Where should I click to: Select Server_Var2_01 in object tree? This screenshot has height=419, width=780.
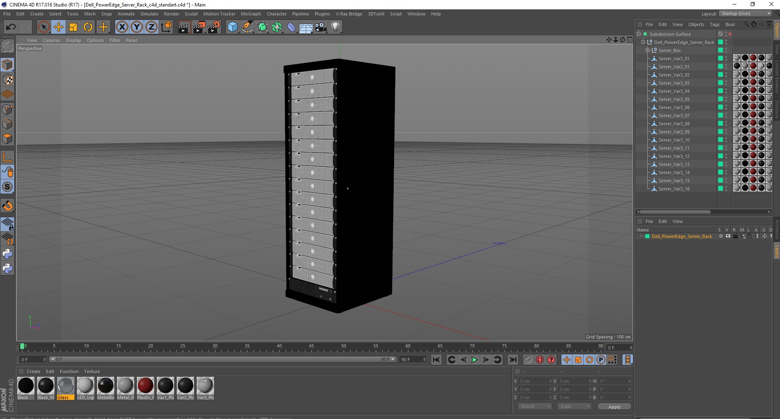click(674, 67)
